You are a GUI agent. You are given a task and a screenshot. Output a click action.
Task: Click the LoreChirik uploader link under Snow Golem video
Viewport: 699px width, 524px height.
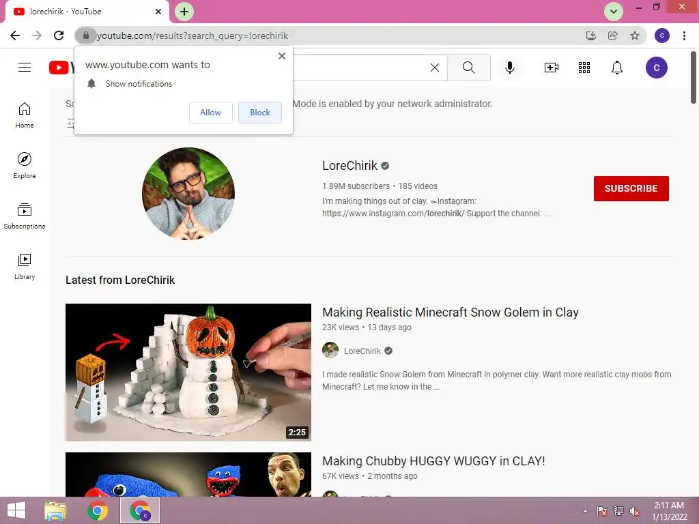coord(362,351)
